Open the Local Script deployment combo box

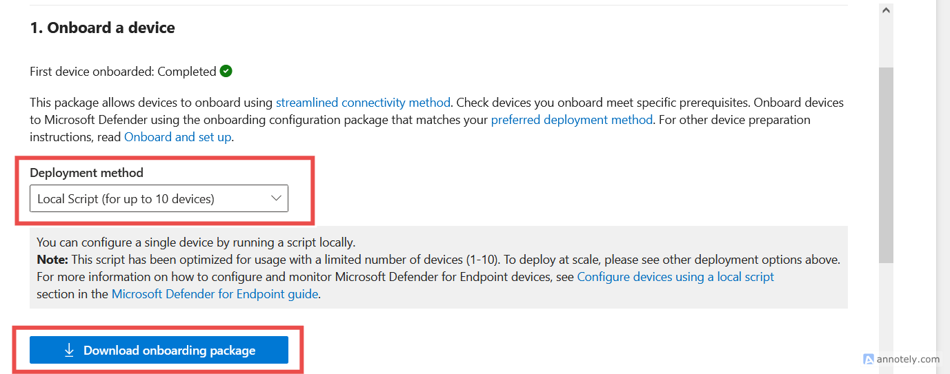tap(159, 198)
